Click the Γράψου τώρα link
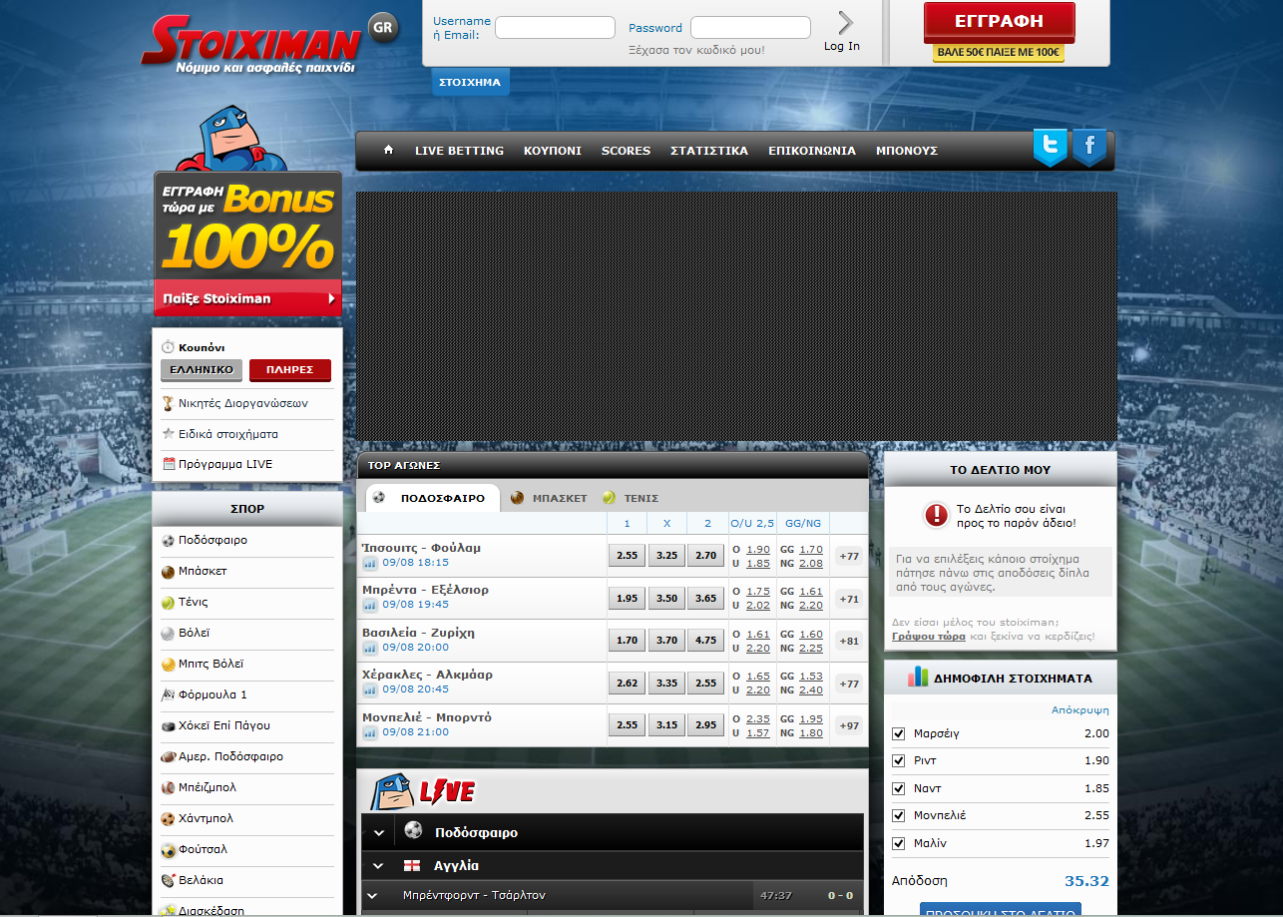Screen dimensions: 1283x917 929,636
